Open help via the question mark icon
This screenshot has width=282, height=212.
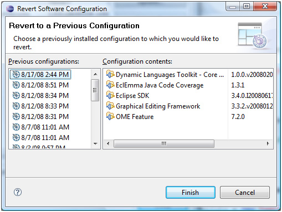point(18,192)
